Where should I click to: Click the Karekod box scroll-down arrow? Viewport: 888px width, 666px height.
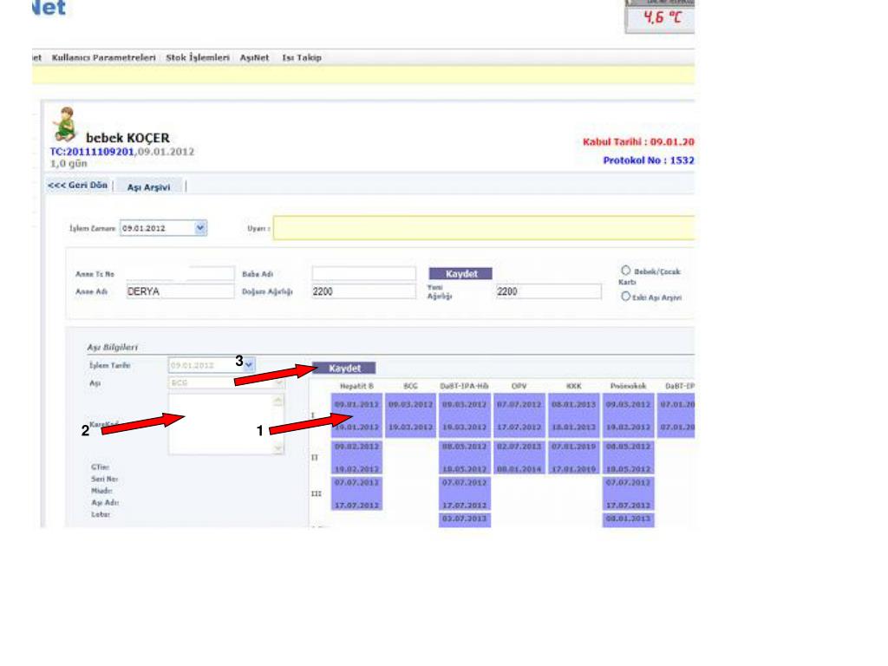[278, 448]
